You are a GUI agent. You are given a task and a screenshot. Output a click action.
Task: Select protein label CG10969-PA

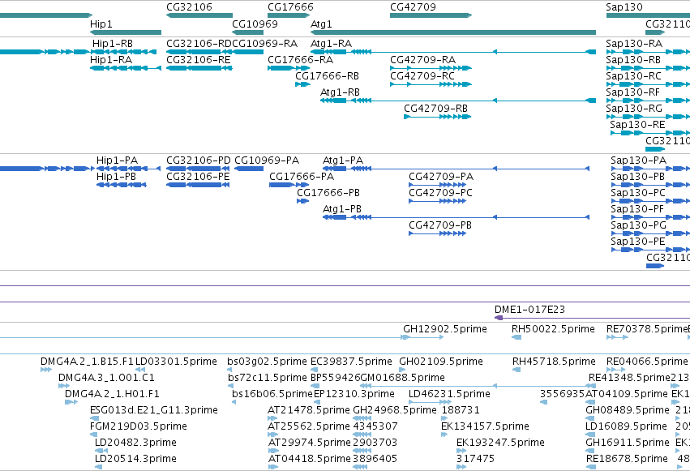coord(267,161)
